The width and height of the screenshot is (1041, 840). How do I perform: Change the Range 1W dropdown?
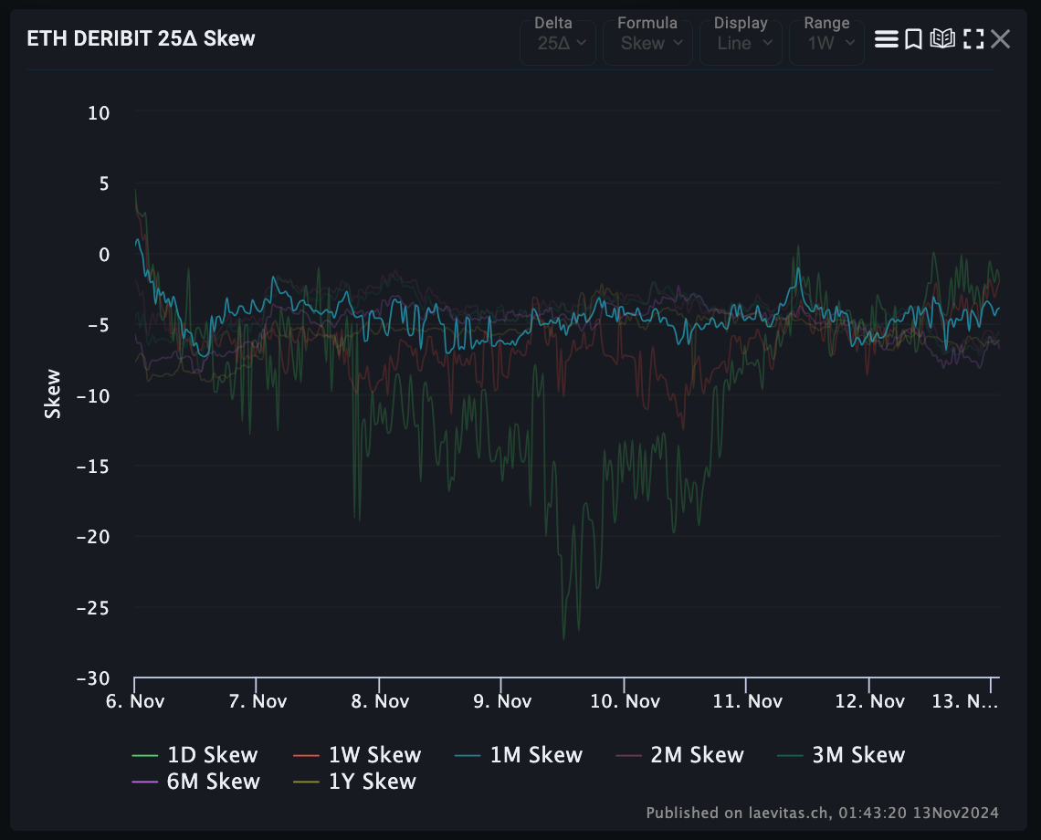click(x=826, y=43)
